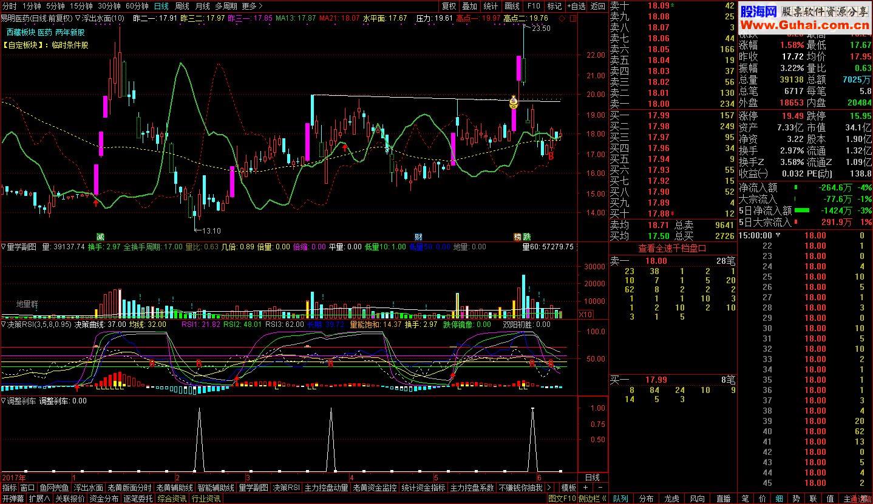
Task: Collapse the 侧边栏《 sidebar
Action: click(592, 499)
